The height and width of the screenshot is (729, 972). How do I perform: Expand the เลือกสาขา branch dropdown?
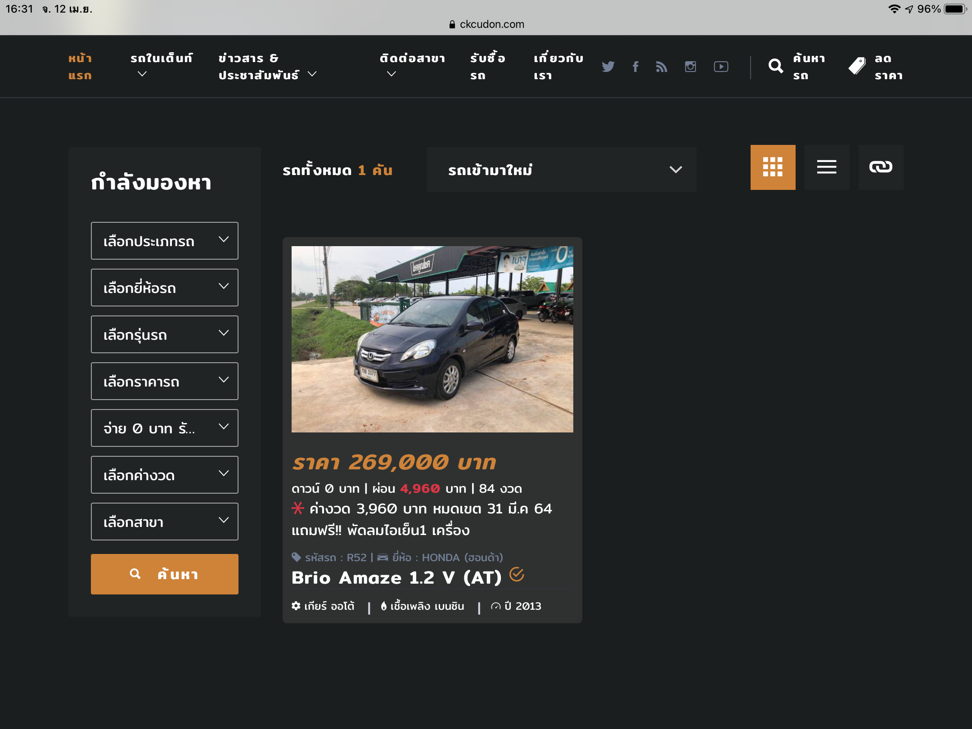tap(165, 522)
